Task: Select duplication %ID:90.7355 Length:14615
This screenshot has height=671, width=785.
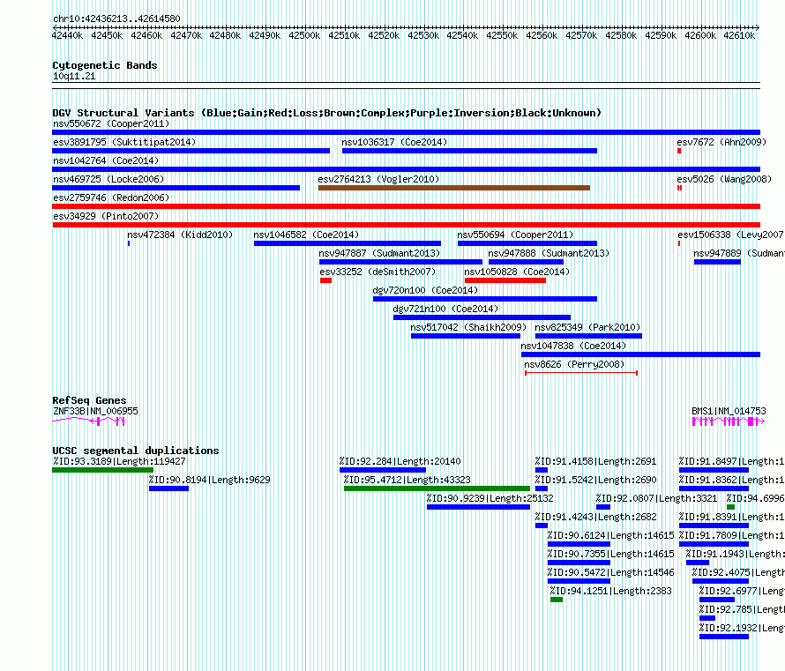Action: tap(579, 563)
